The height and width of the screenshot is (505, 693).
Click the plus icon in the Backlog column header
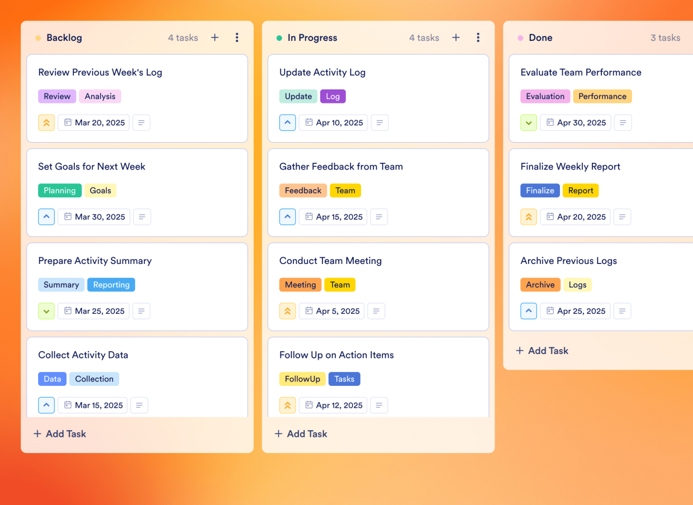click(215, 37)
